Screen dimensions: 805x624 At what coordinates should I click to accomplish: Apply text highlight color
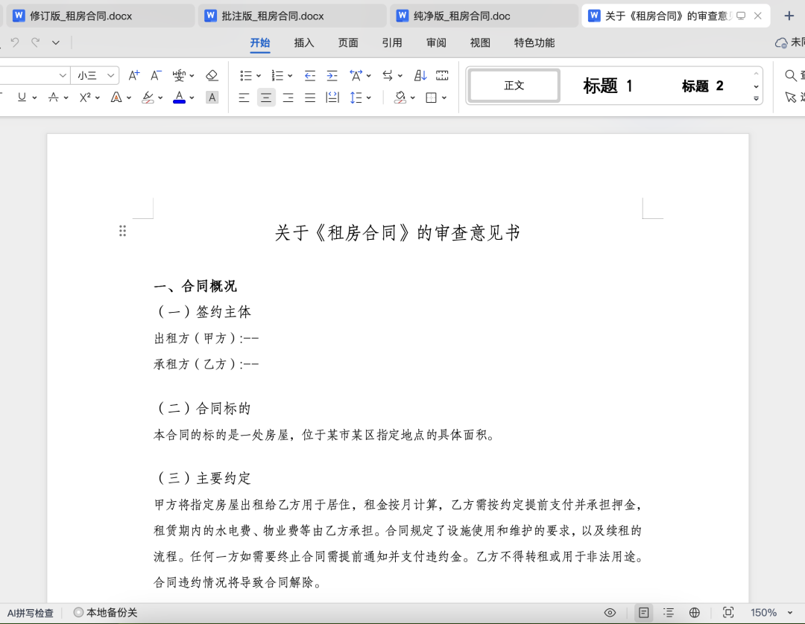coord(148,98)
